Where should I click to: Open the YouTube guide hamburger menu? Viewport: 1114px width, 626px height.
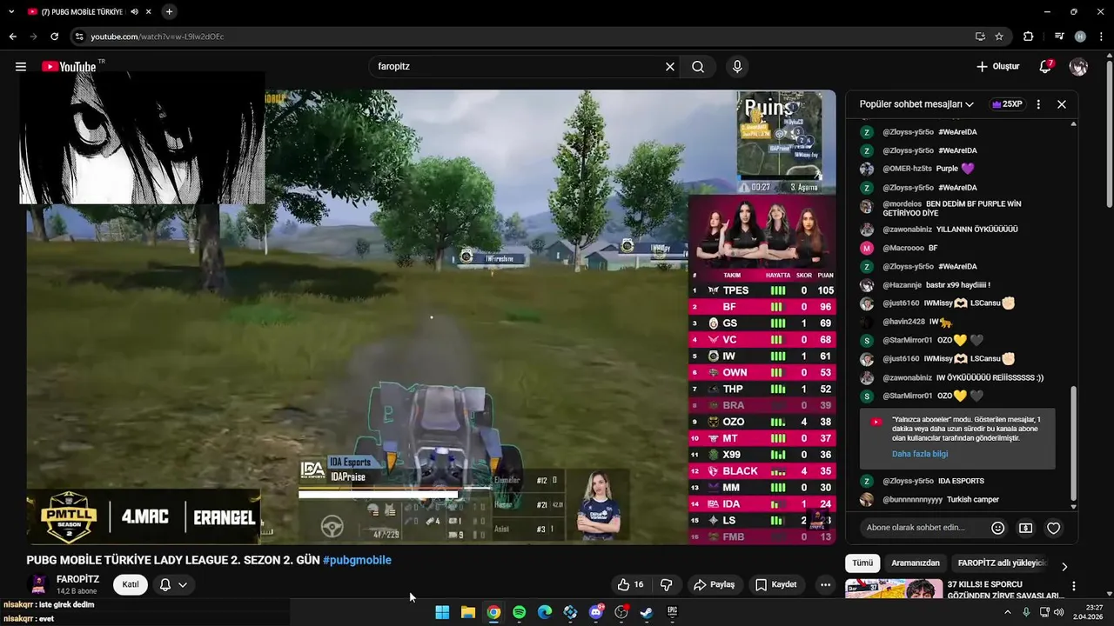point(21,67)
